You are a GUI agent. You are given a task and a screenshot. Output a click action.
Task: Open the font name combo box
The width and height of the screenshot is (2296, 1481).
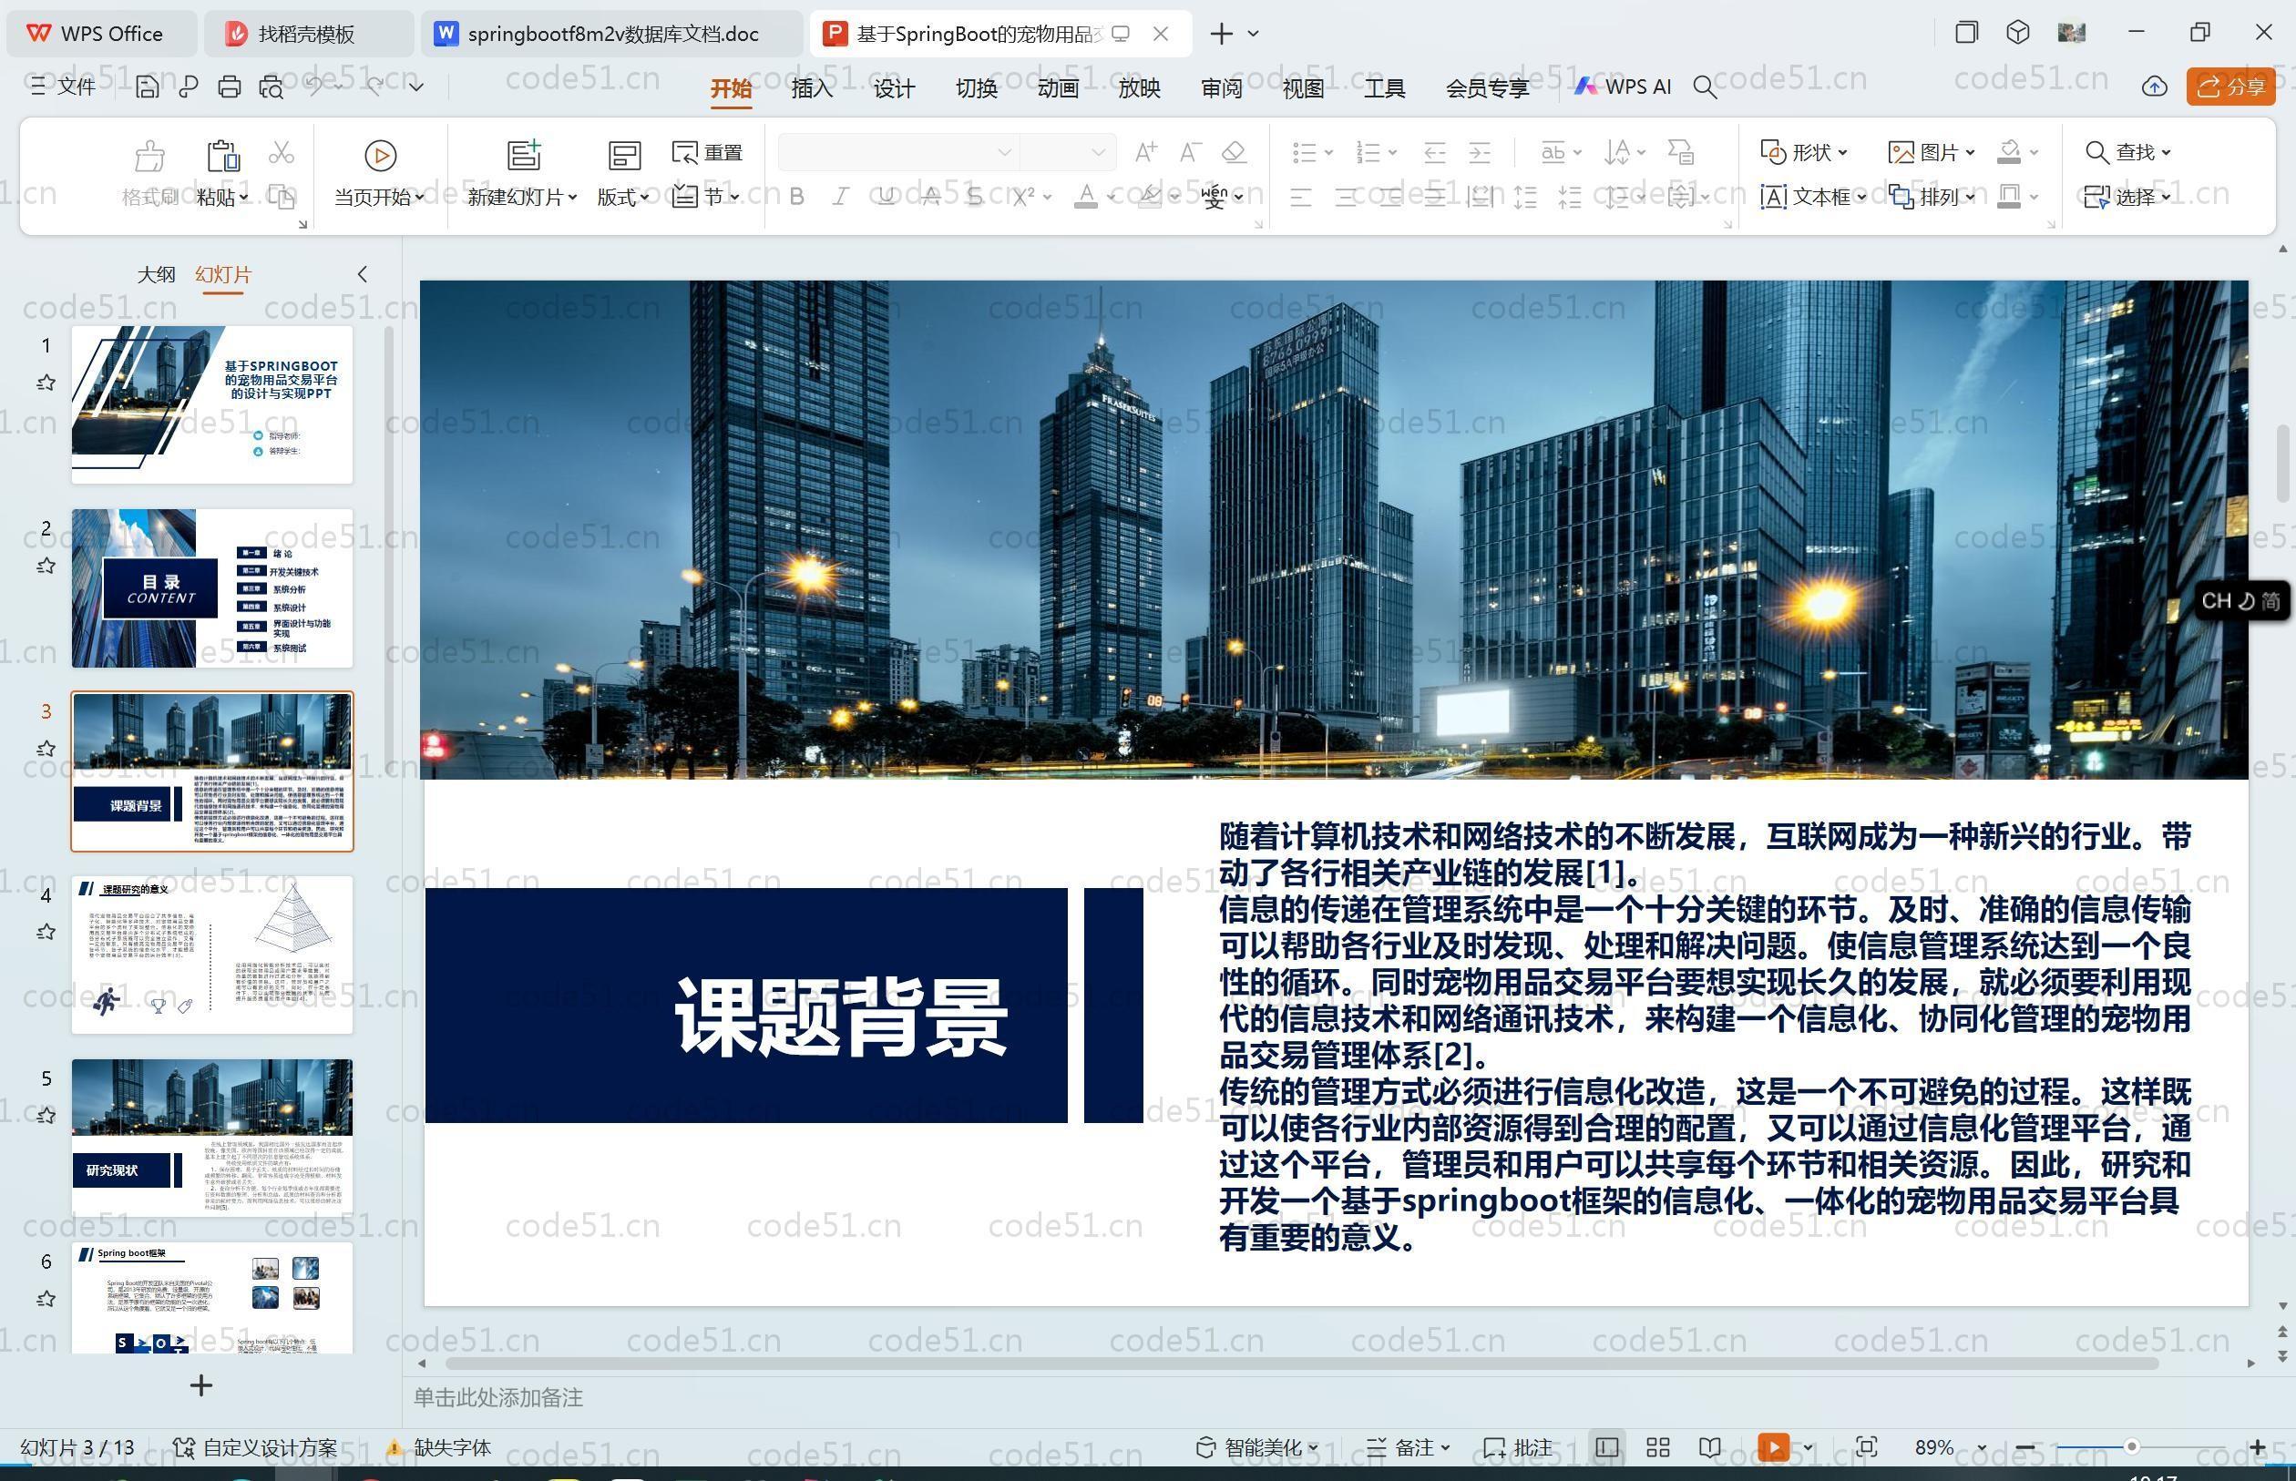[897, 152]
